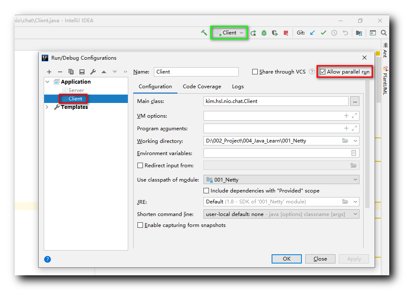This screenshot has width=404, height=290.
Task: Copy configuration icon
Action: coord(71,72)
